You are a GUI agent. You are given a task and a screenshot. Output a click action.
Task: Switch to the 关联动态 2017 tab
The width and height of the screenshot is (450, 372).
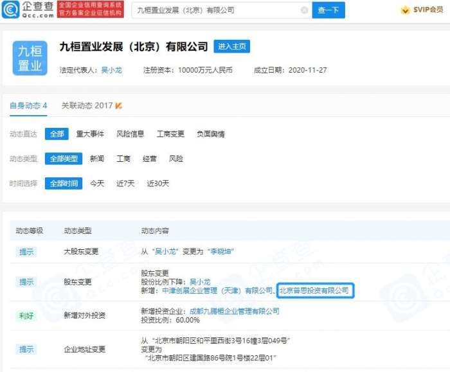click(x=87, y=105)
